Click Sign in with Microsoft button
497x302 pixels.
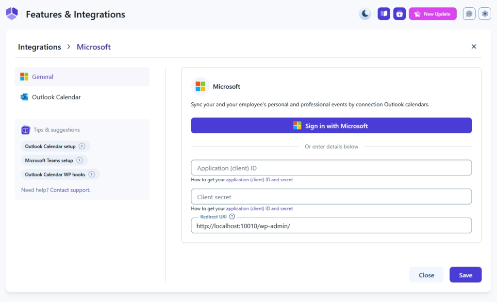click(x=331, y=126)
